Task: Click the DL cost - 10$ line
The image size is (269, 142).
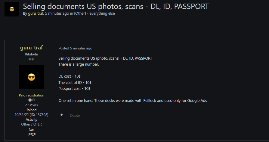Action: (x=70, y=76)
